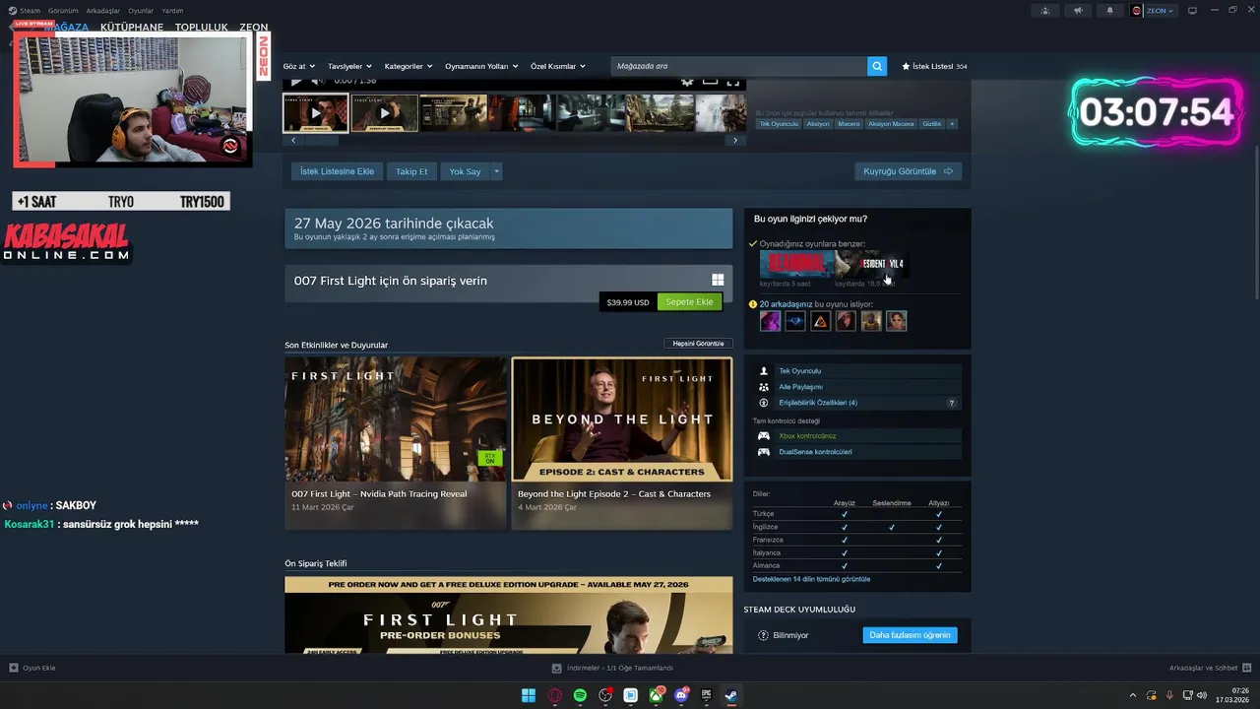Open Beyond the Light Episode 2 event card
The image size is (1260, 709).
tap(622, 443)
